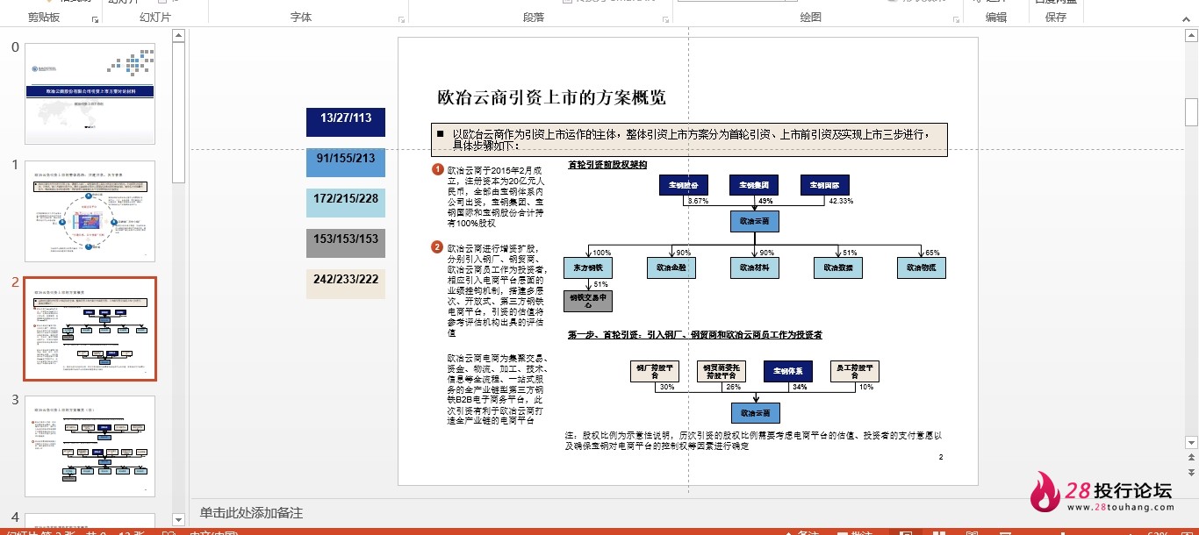This screenshot has width=1199, height=535.
Task: Select the 东方钢铁 shape
Action: pyautogui.click(x=588, y=267)
